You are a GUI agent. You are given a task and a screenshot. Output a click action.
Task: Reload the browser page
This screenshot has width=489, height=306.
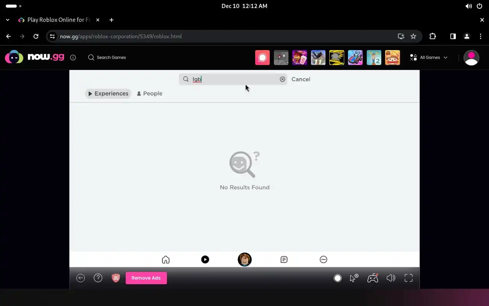pyautogui.click(x=36, y=36)
